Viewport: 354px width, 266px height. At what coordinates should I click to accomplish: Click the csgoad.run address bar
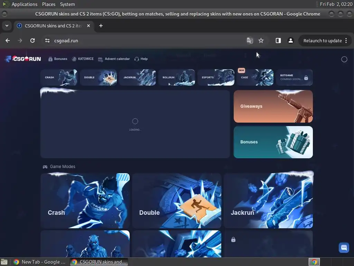145,41
